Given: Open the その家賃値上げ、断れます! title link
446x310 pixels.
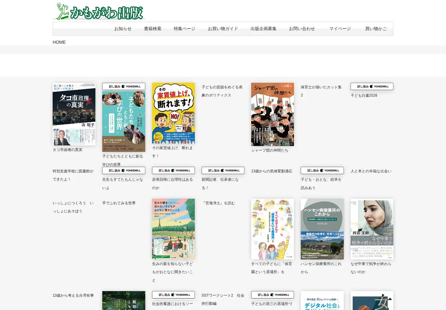Looking at the screenshot, I should pyautogui.click(x=172, y=152).
